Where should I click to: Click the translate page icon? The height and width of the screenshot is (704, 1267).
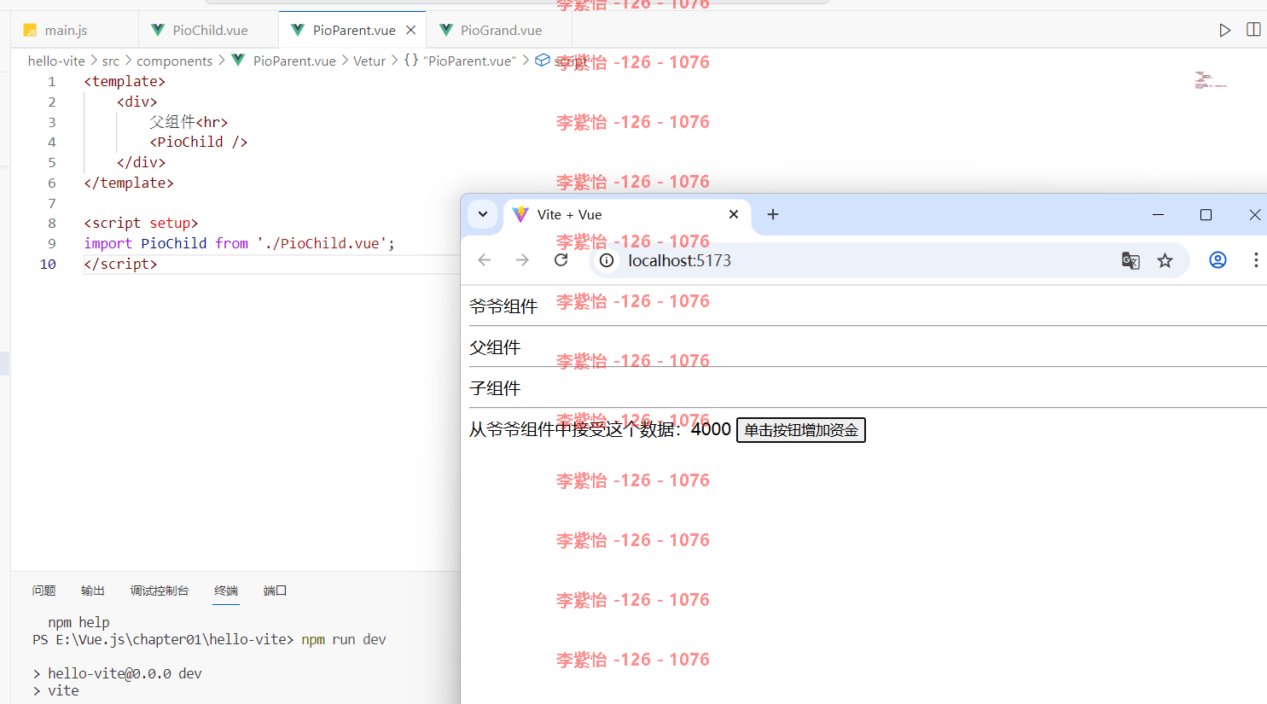[1130, 260]
